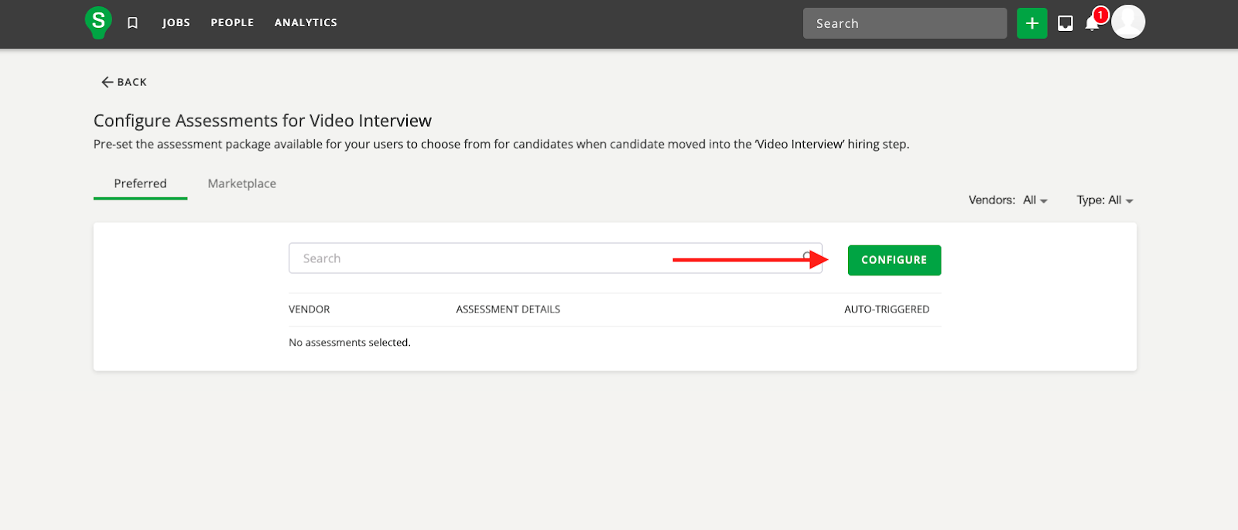This screenshot has height=530, width=1238.
Task: Click the green plus create button
Action: 1031,23
